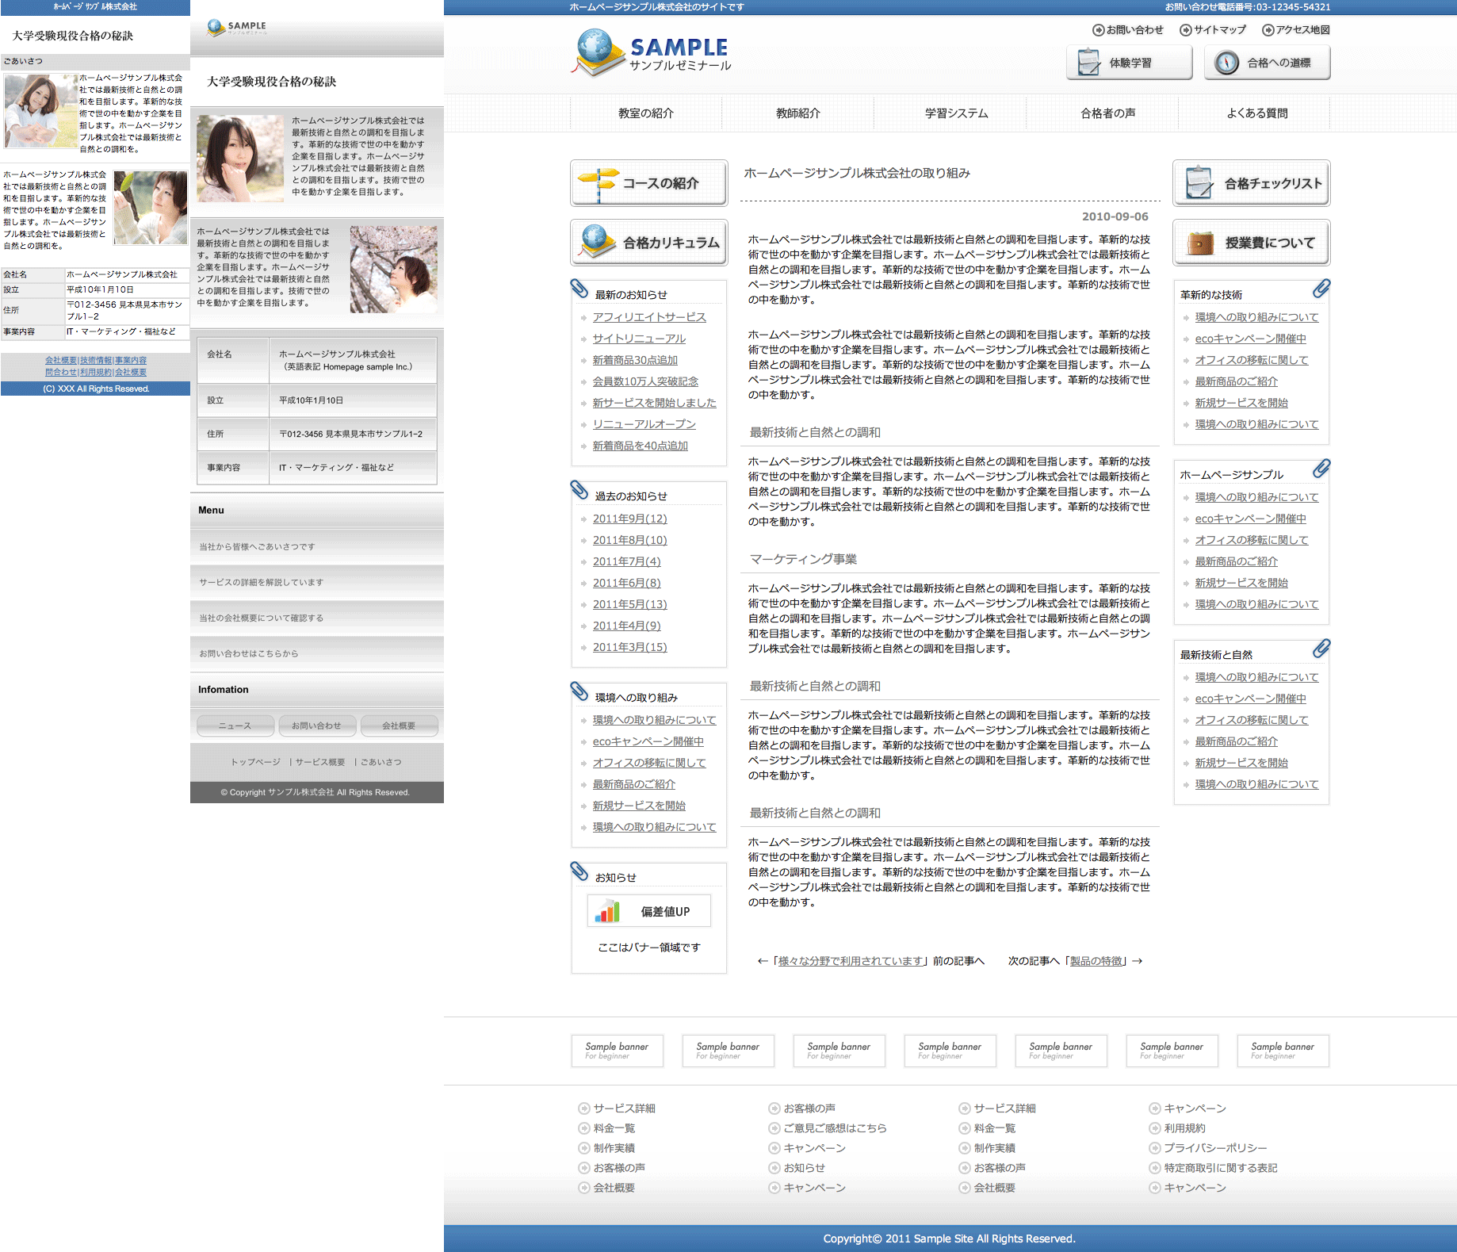The width and height of the screenshot is (1457, 1252).
Task: Click the SAMPLE globe logo in header
Action: click(x=650, y=52)
